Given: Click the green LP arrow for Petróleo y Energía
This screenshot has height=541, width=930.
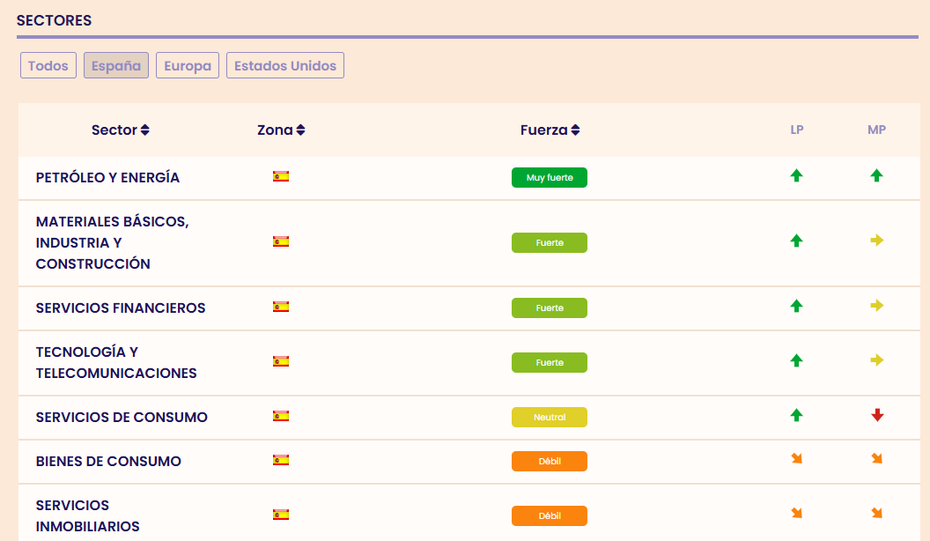Looking at the screenshot, I should point(797,175).
